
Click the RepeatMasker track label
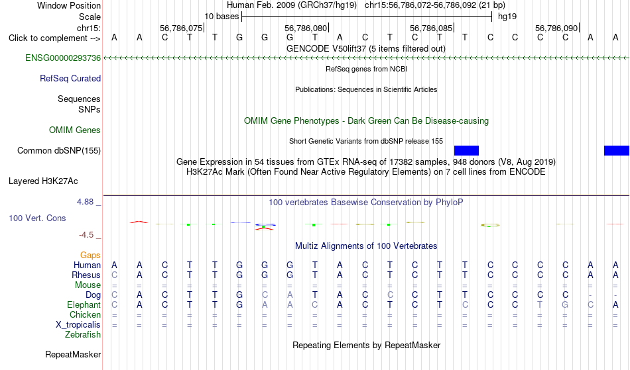(73, 355)
